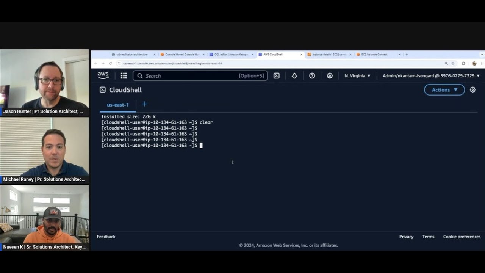
Task: Open the Terms footer link
Action: coord(428,237)
